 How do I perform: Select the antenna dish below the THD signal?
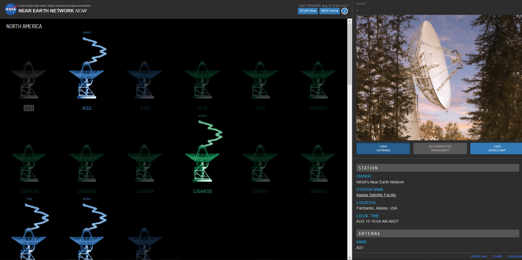29,244
